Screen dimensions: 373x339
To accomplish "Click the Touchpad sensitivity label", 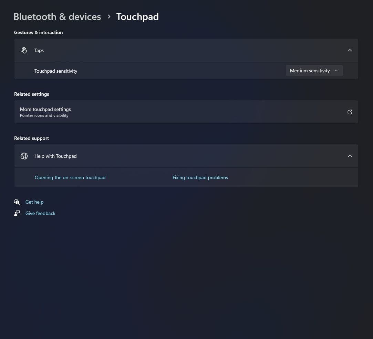I will [x=56, y=71].
